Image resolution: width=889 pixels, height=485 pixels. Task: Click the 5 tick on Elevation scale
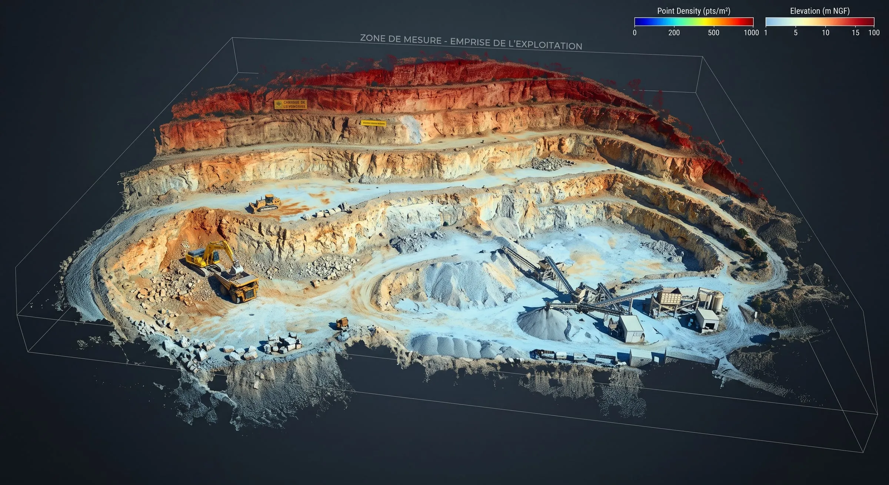click(x=796, y=33)
